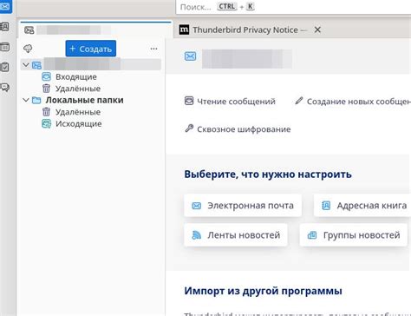Screen dimensions: 411x316
Task: Click the Локальные папки folder icon
Action: (36, 100)
